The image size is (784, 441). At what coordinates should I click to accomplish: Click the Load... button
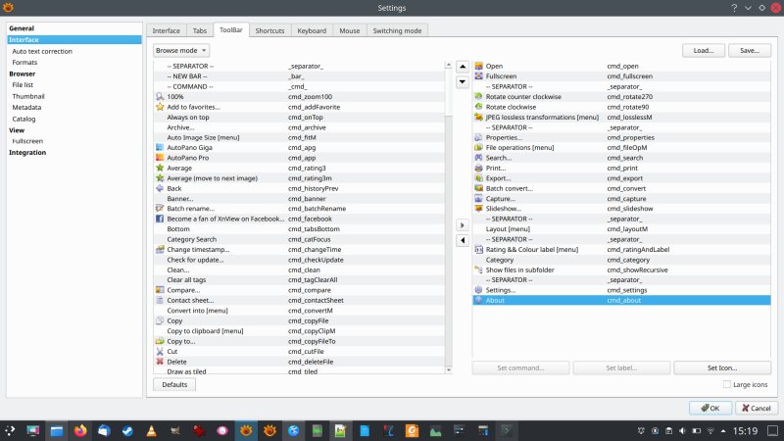click(x=703, y=49)
